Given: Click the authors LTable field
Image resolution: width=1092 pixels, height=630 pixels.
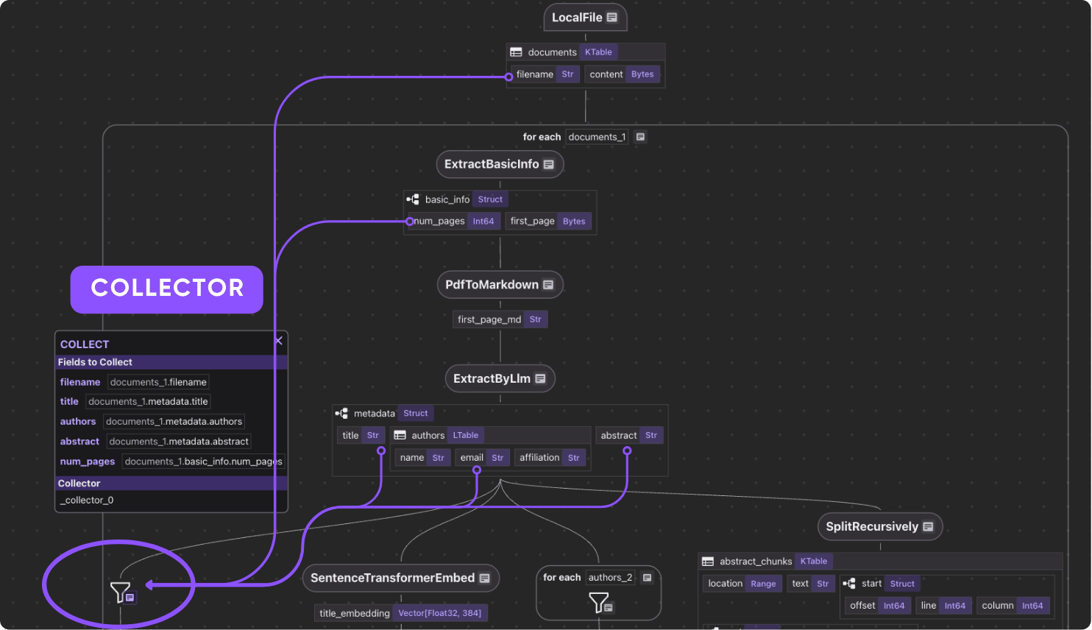Looking at the screenshot, I should (437, 436).
